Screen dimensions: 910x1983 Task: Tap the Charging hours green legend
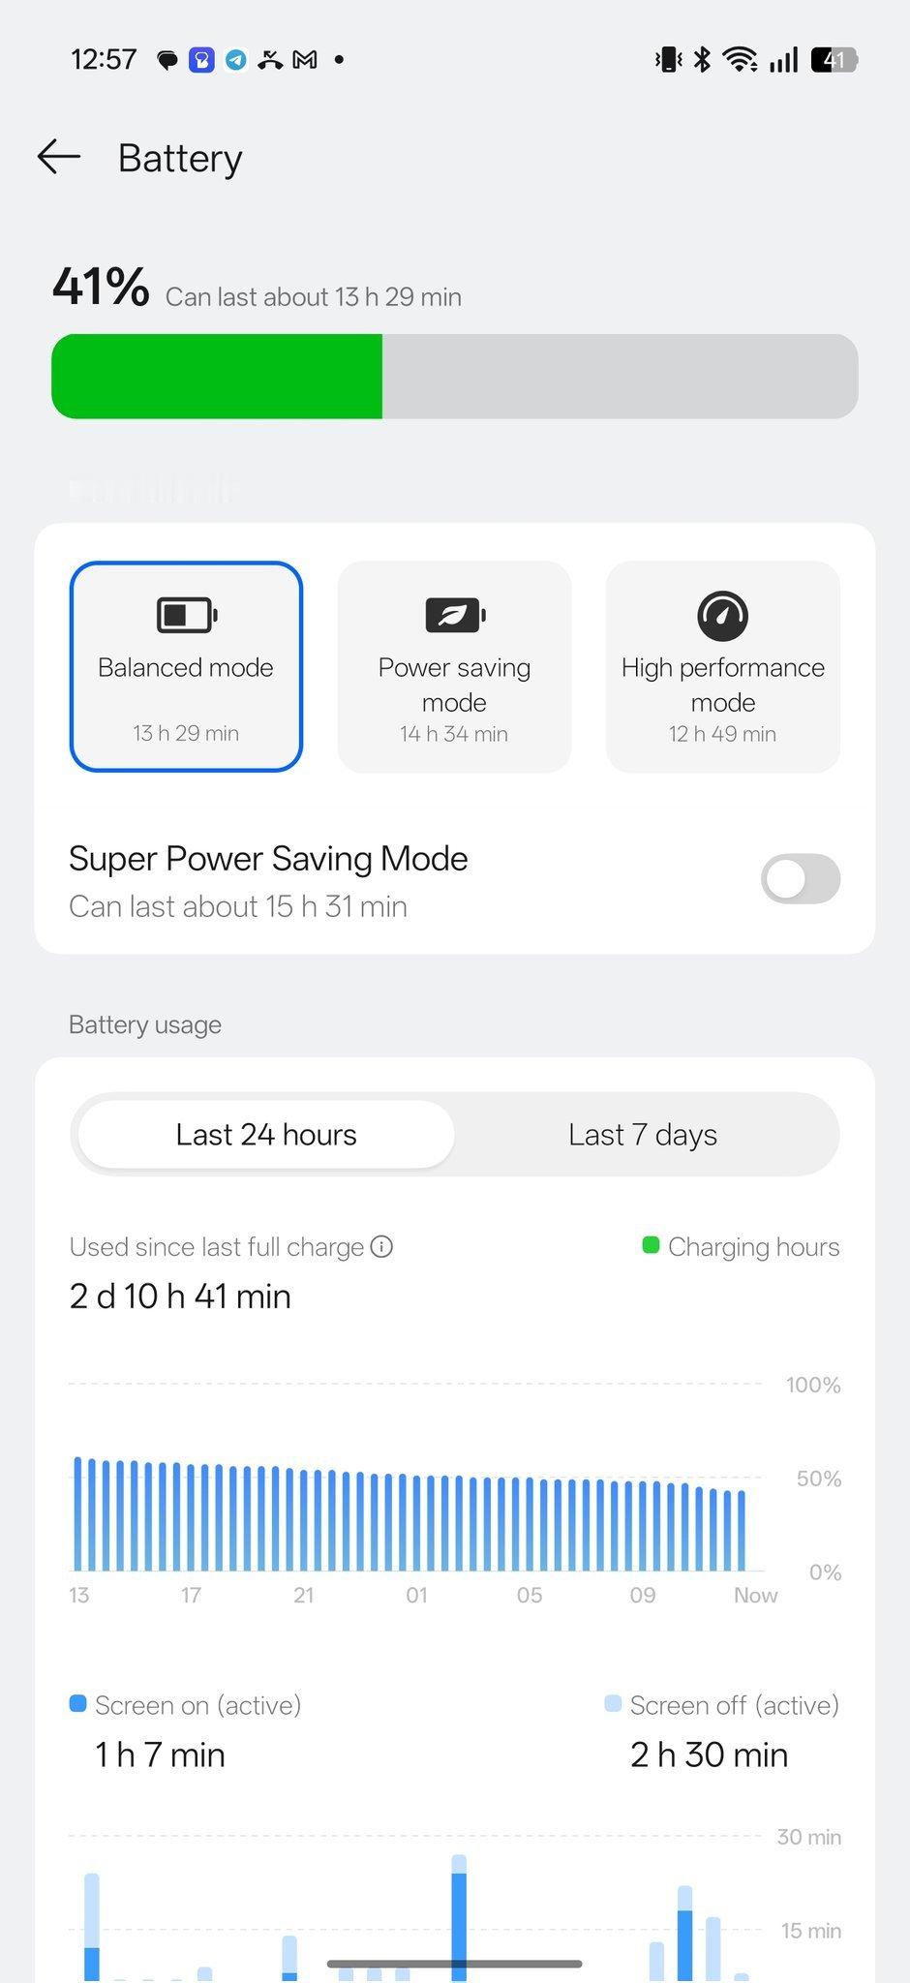point(742,1246)
